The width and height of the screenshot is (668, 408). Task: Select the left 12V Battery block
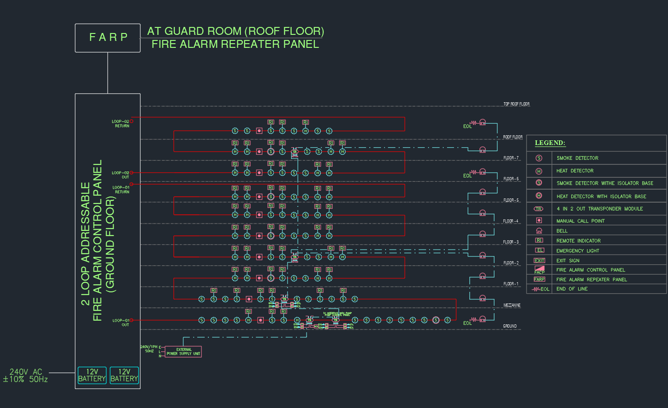92,375
